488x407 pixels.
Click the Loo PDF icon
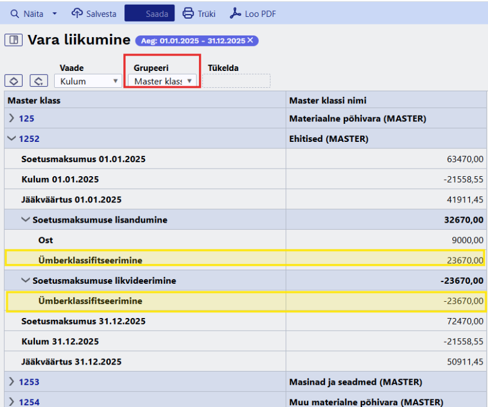coord(236,13)
